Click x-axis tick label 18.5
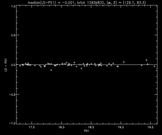The width and height of the screenshot is (162, 135). [x=91, y=127]
